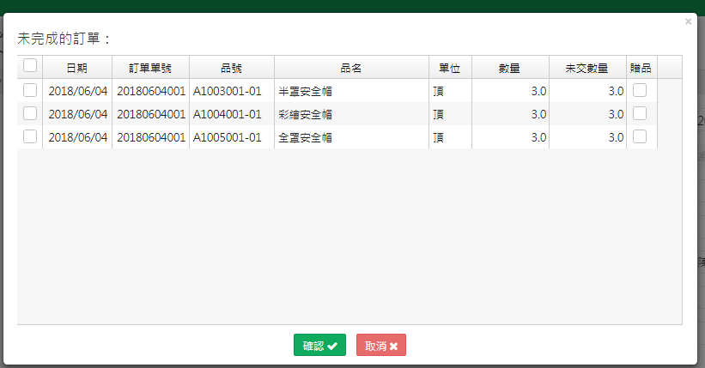
Task: Check the row checkbox for A1005001-01
Action: click(x=30, y=136)
